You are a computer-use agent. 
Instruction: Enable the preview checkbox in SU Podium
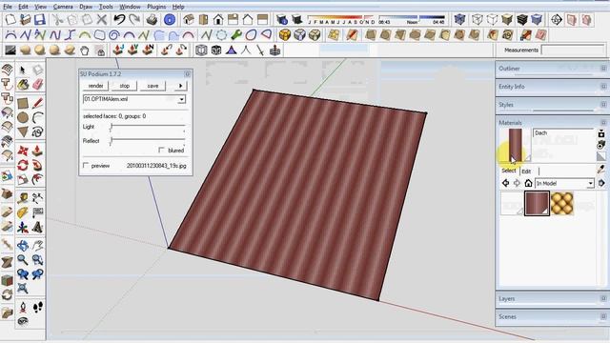pyautogui.click(x=86, y=166)
